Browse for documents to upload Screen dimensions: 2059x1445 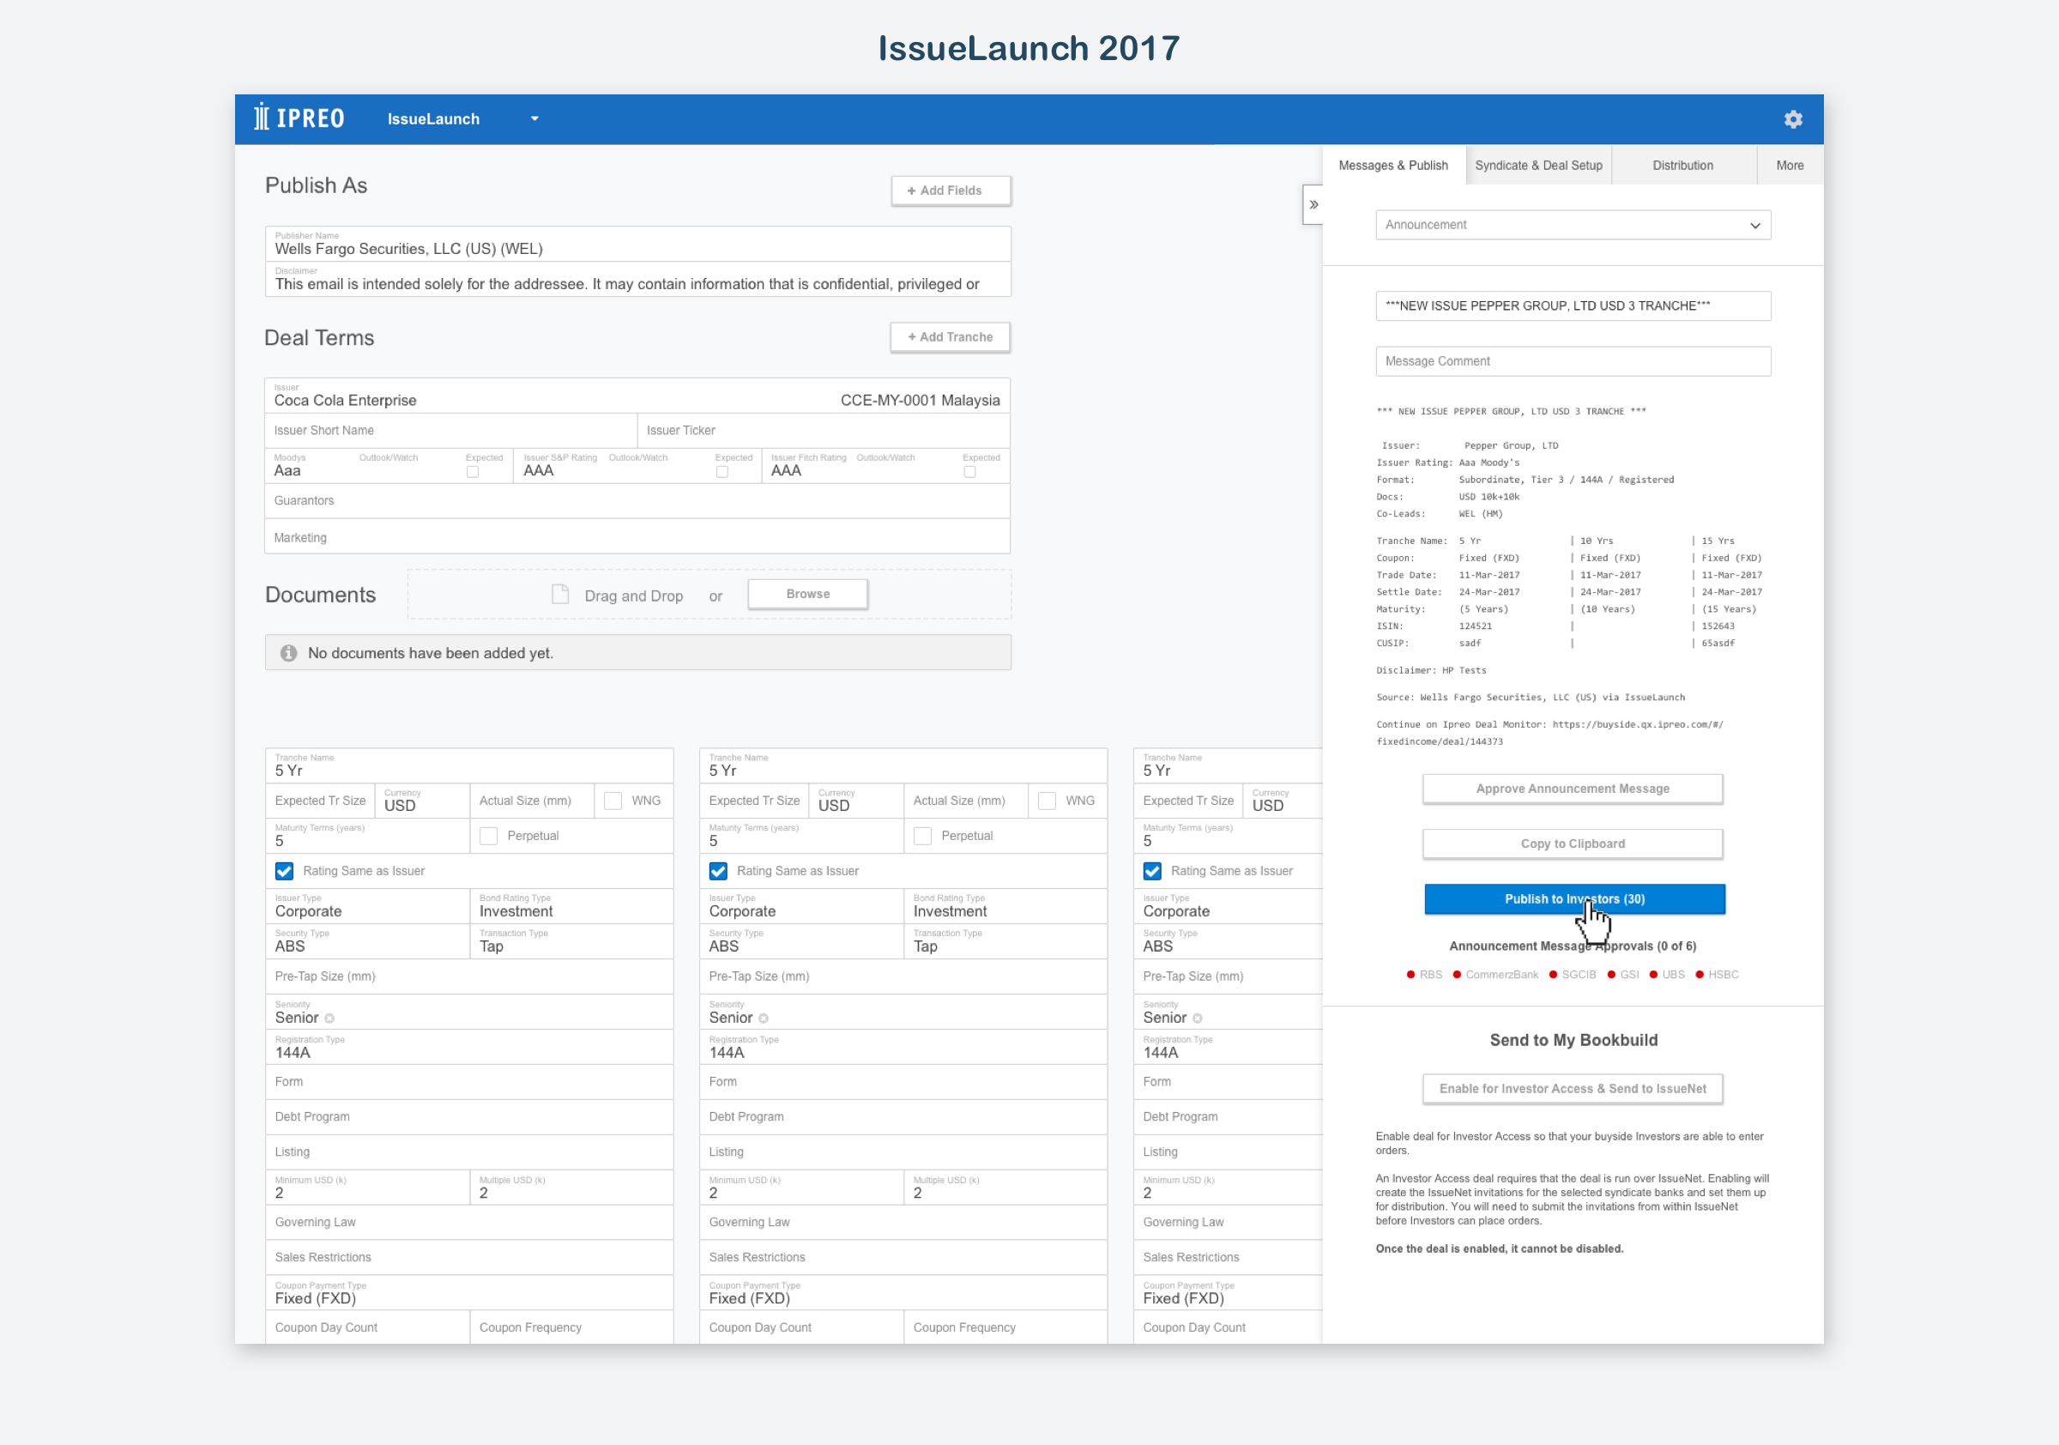[808, 594]
